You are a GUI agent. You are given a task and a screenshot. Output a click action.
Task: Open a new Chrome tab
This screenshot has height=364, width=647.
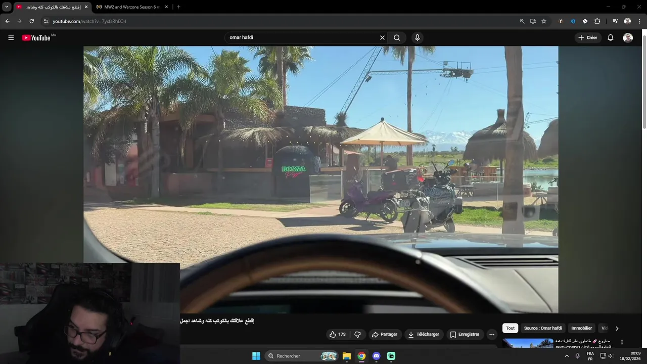[x=178, y=7]
